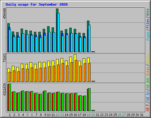Click the title 'Daily usage for September 2026'

click(37, 4)
